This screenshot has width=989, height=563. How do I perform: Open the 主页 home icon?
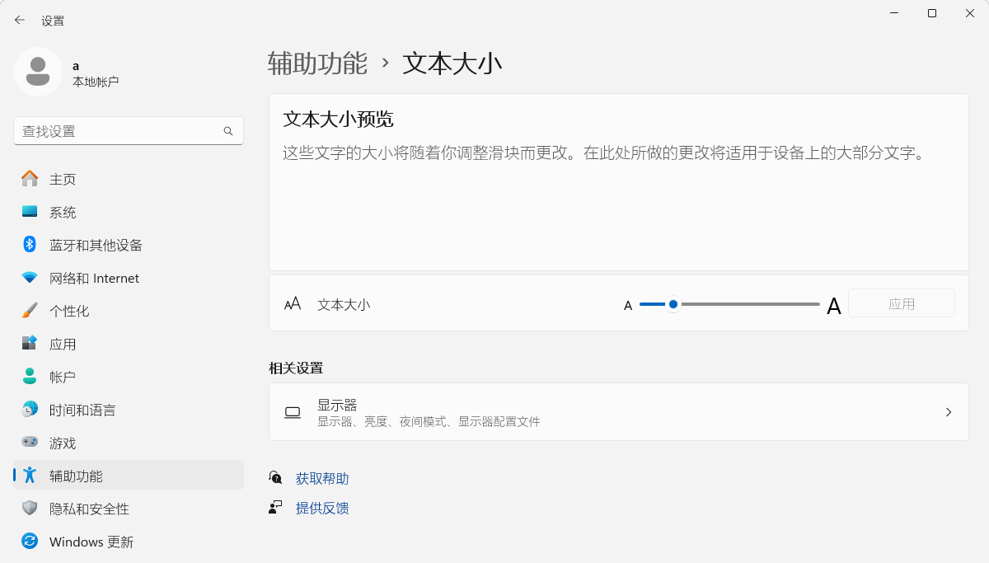(x=30, y=179)
